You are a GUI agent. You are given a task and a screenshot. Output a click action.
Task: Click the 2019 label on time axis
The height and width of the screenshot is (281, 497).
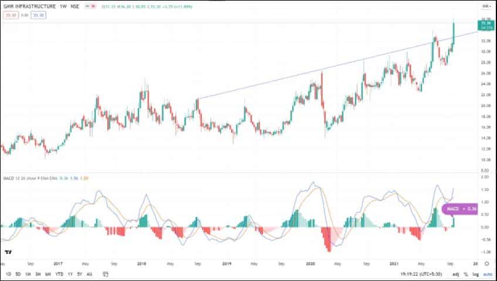pos(226,263)
